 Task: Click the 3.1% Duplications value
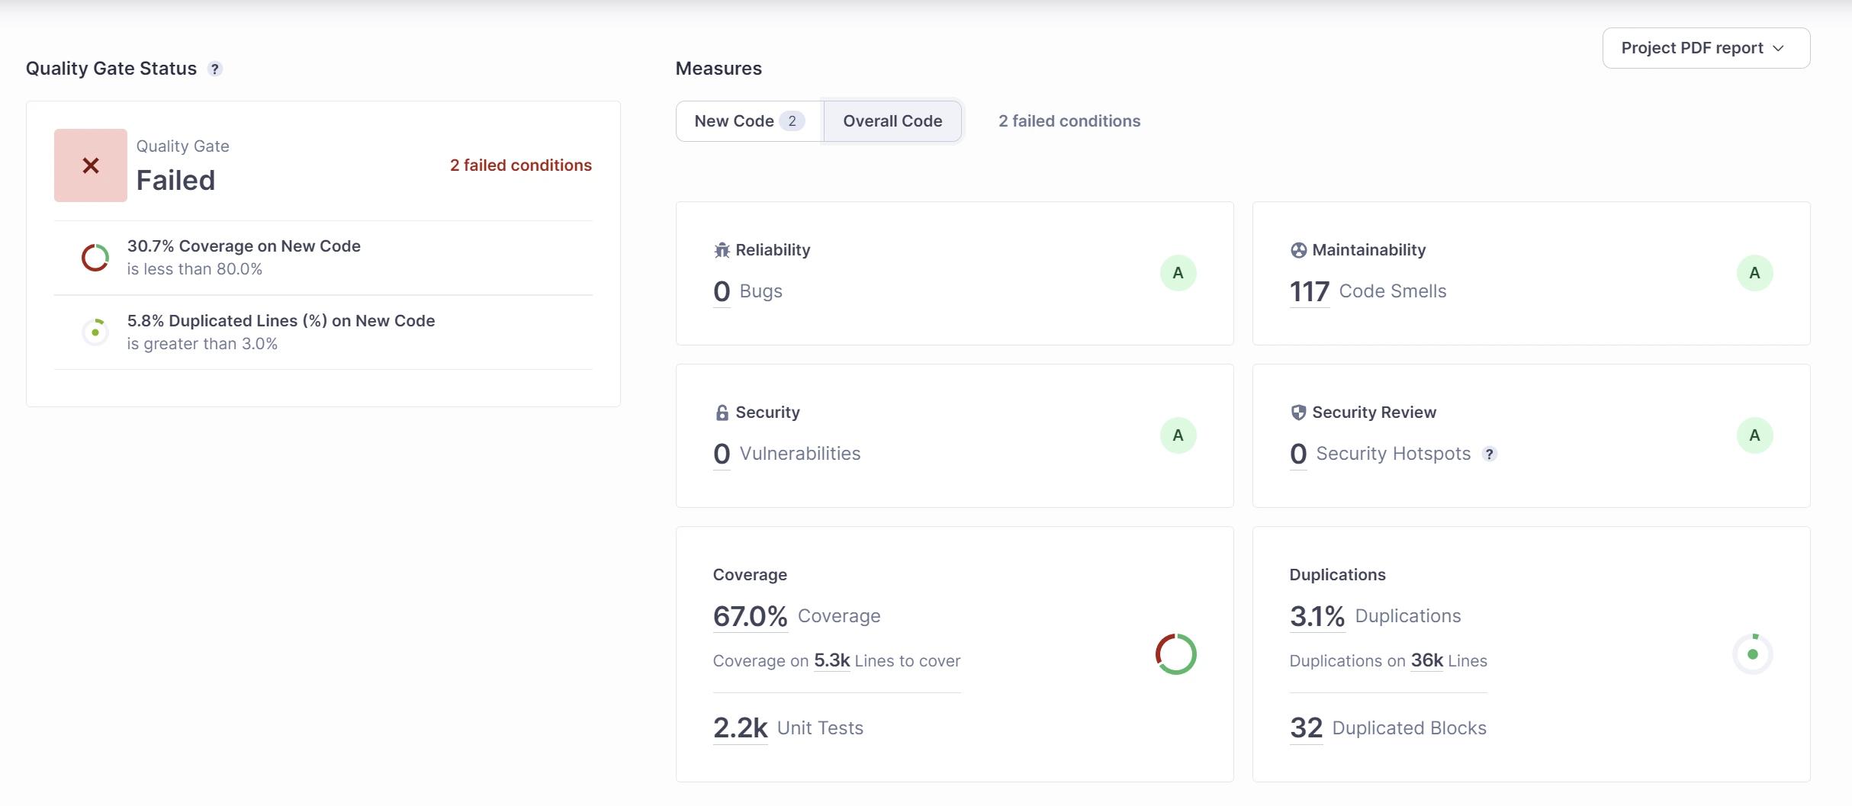click(x=1317, y=616)
